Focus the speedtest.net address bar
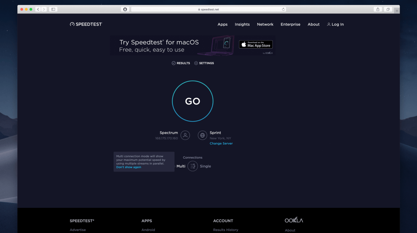Viewport: 417px width, 233px height. [x=208, y=9]
